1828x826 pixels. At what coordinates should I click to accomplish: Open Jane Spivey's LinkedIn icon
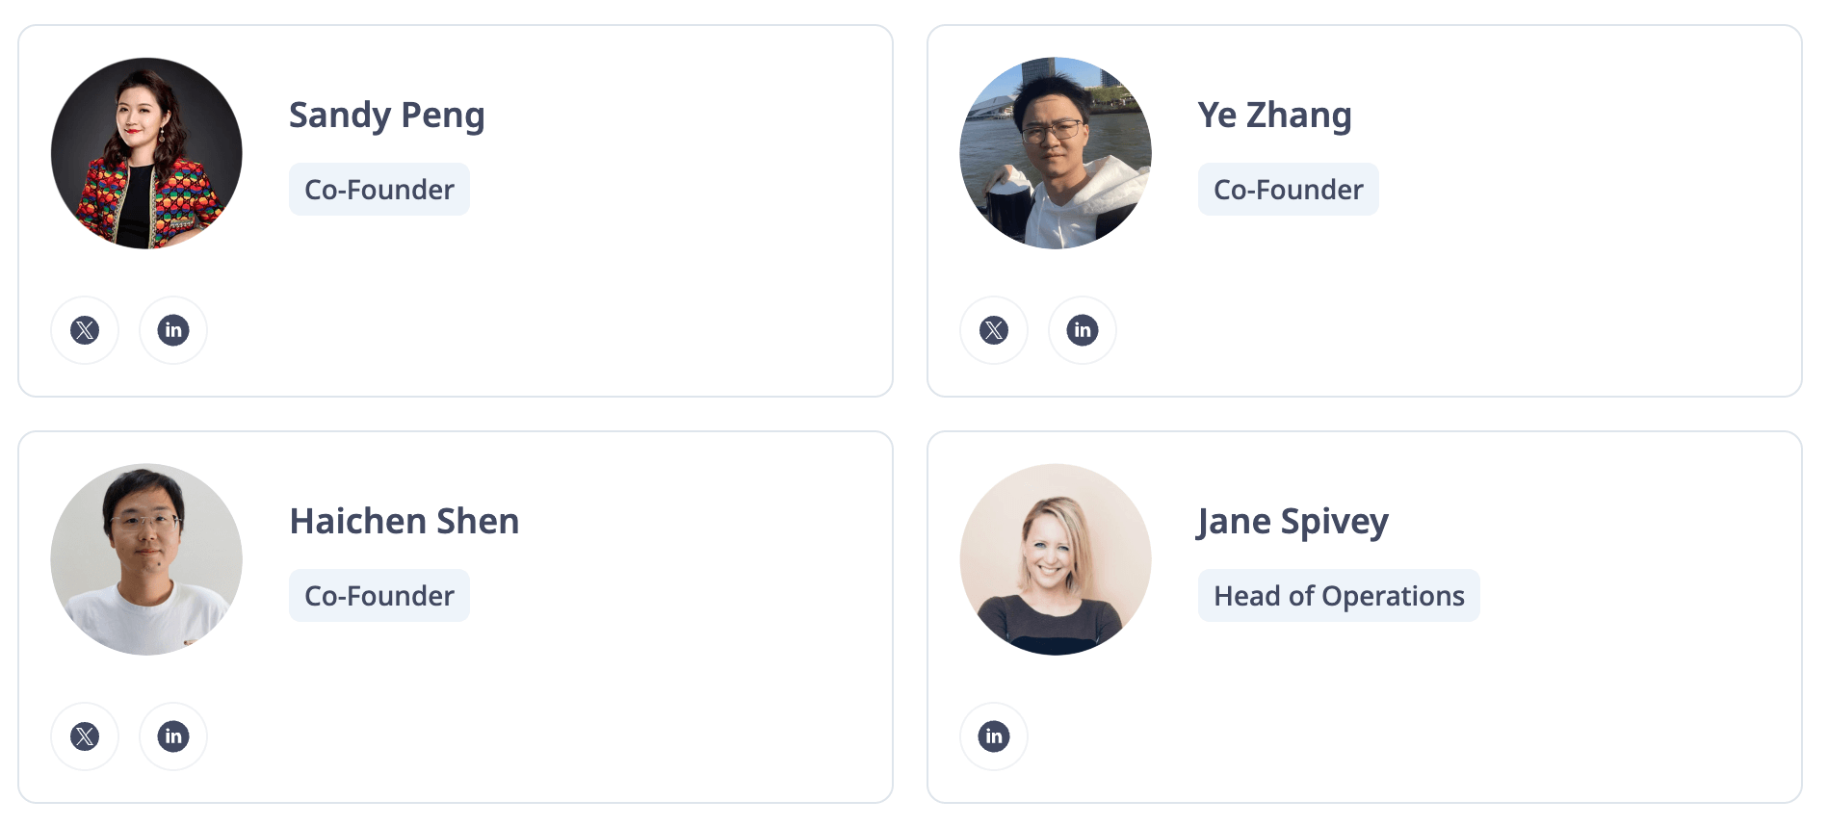[x=994, y=736]
